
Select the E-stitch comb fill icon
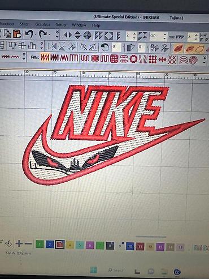[74, 58]
